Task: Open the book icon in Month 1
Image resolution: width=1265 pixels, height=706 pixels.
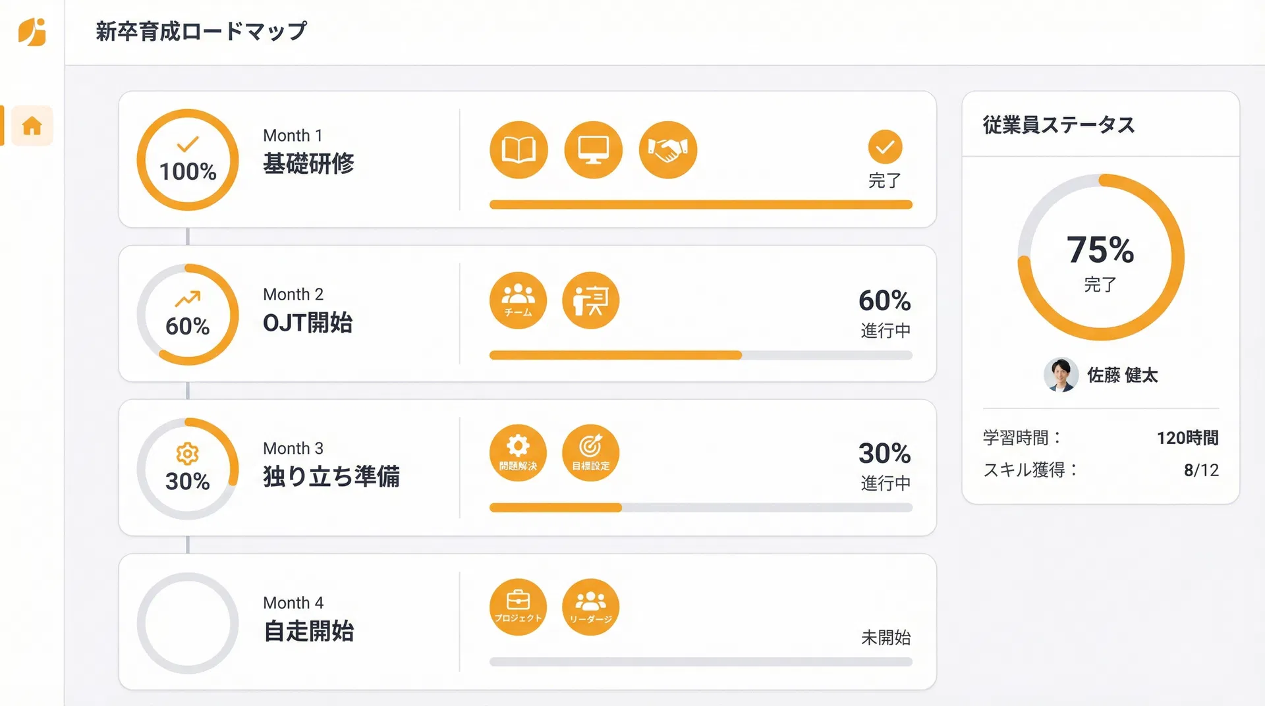Action: [519, 150]
